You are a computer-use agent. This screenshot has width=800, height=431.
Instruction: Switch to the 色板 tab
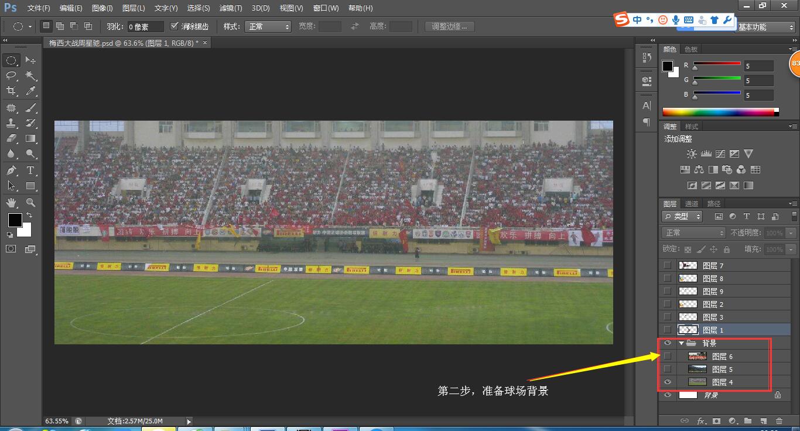click(691, 49)
